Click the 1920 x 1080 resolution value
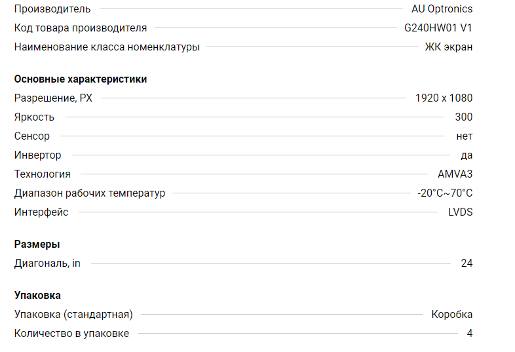The width and height of the screenshot is (515, 352). (x=444, y=98)
